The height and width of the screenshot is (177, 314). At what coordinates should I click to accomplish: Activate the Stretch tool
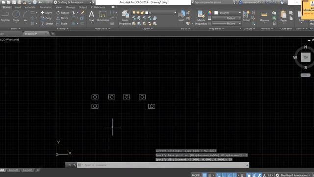pyautogui.click(x=47, y=24)
